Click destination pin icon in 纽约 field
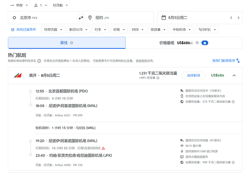Viewport: 247px width, 173px height. tap(90, 18)
